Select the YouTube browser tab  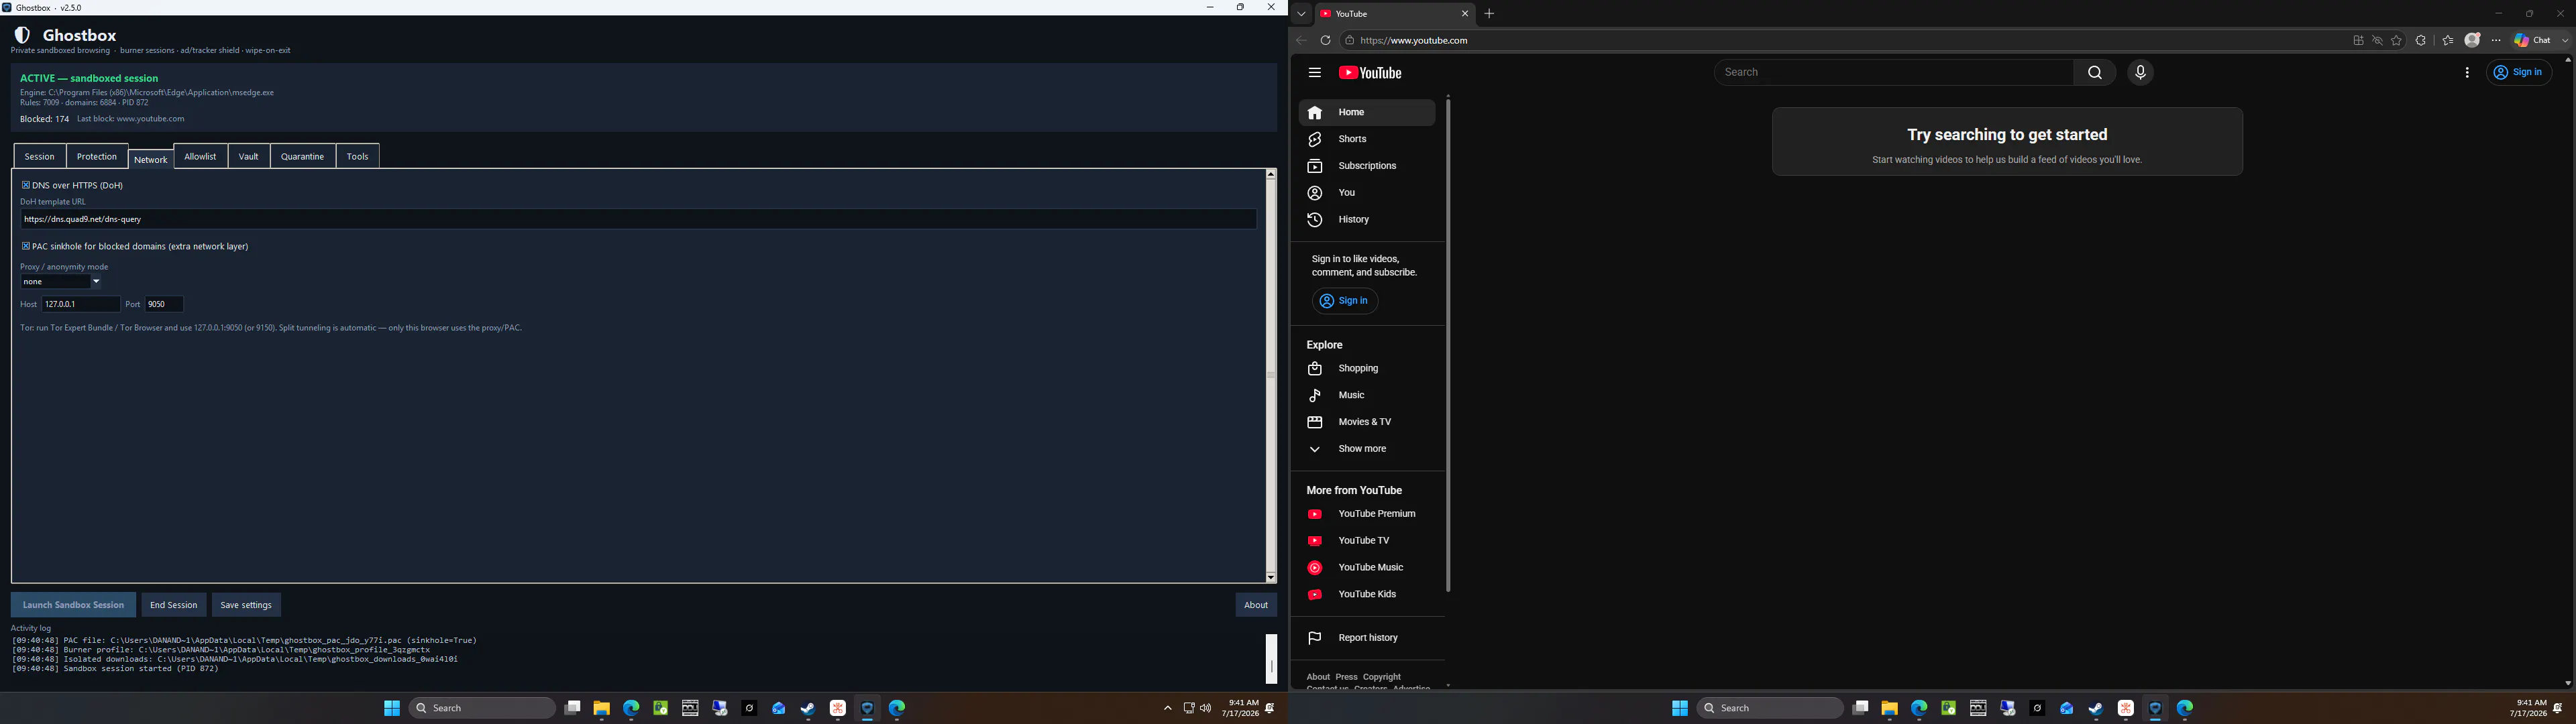click(x=1395, y=14)
